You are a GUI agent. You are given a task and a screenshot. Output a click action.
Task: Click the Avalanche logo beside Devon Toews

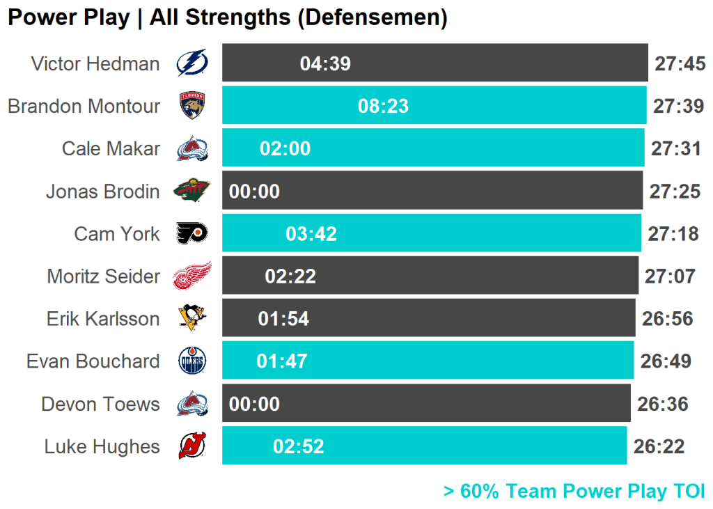[192, 404]
